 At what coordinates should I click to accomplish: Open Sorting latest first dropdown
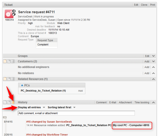[x=62, y=107]
